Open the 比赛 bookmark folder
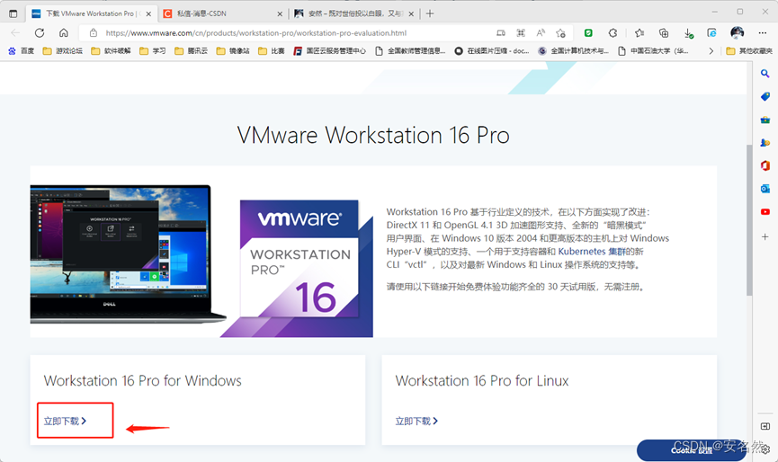 pos(271,51)
